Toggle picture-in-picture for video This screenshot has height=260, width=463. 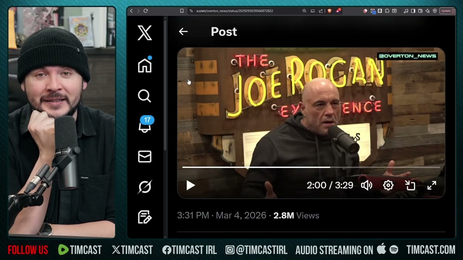point(410,185)
